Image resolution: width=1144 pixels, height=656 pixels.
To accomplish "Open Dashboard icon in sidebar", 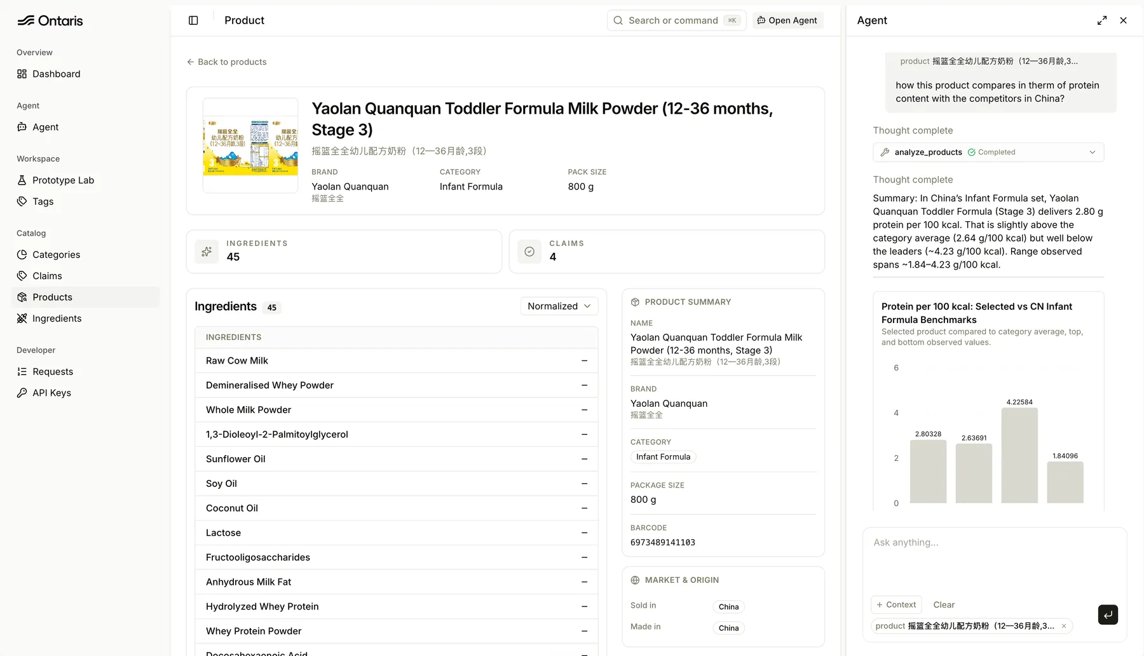I will [22, 74].
